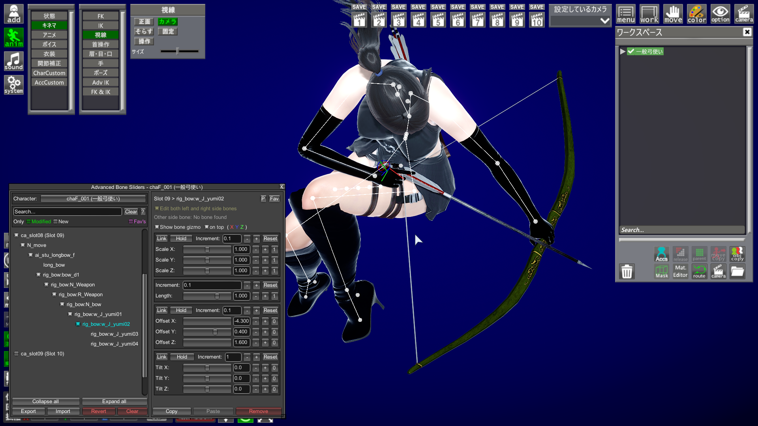Toggle the Only New checkbox

56,222
